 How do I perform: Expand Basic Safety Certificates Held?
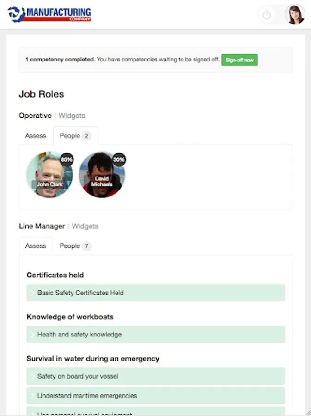click(155, 293)
